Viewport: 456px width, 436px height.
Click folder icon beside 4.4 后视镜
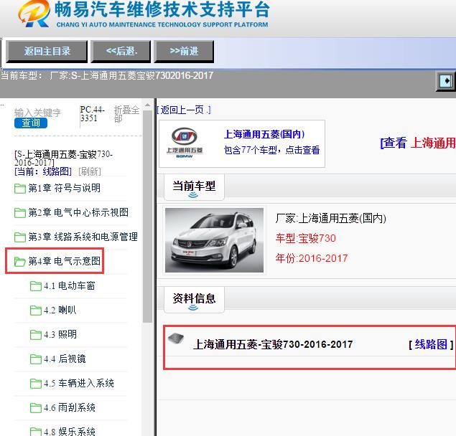click(35, 359)
